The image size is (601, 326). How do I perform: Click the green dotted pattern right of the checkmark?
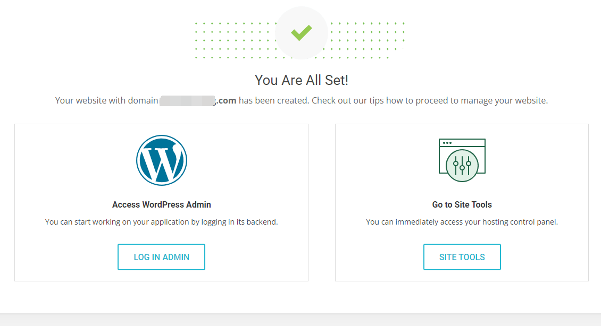click(367, 40)
